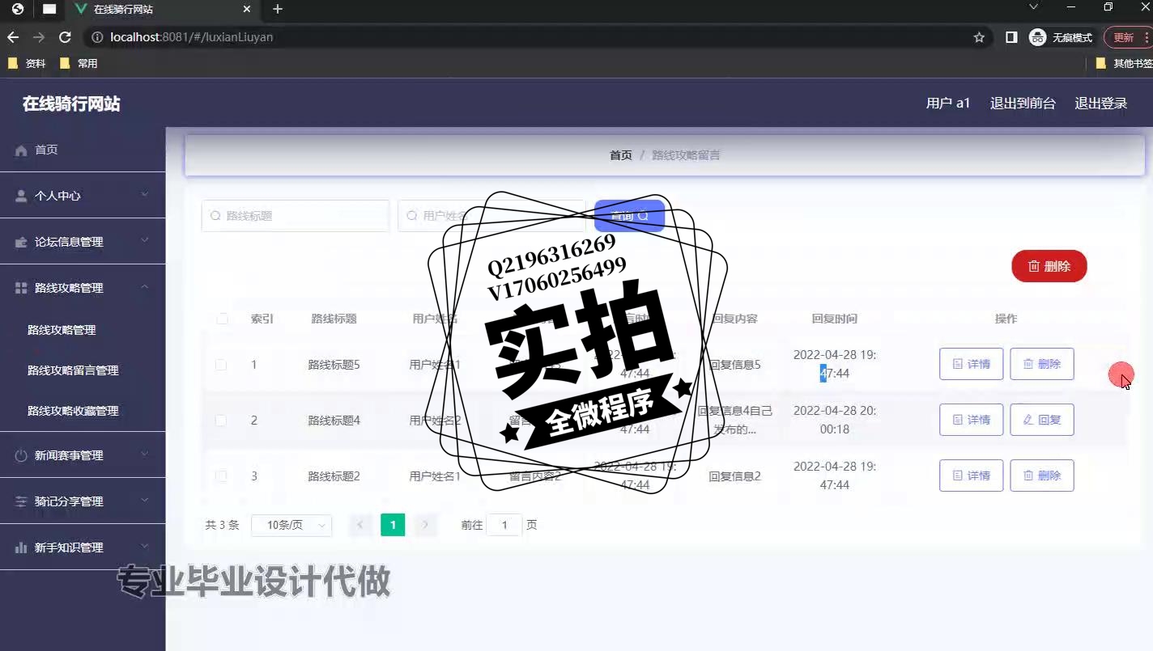1153x651 pixels.
Task: Select page 1 in pagination
Action: point(393,526)
